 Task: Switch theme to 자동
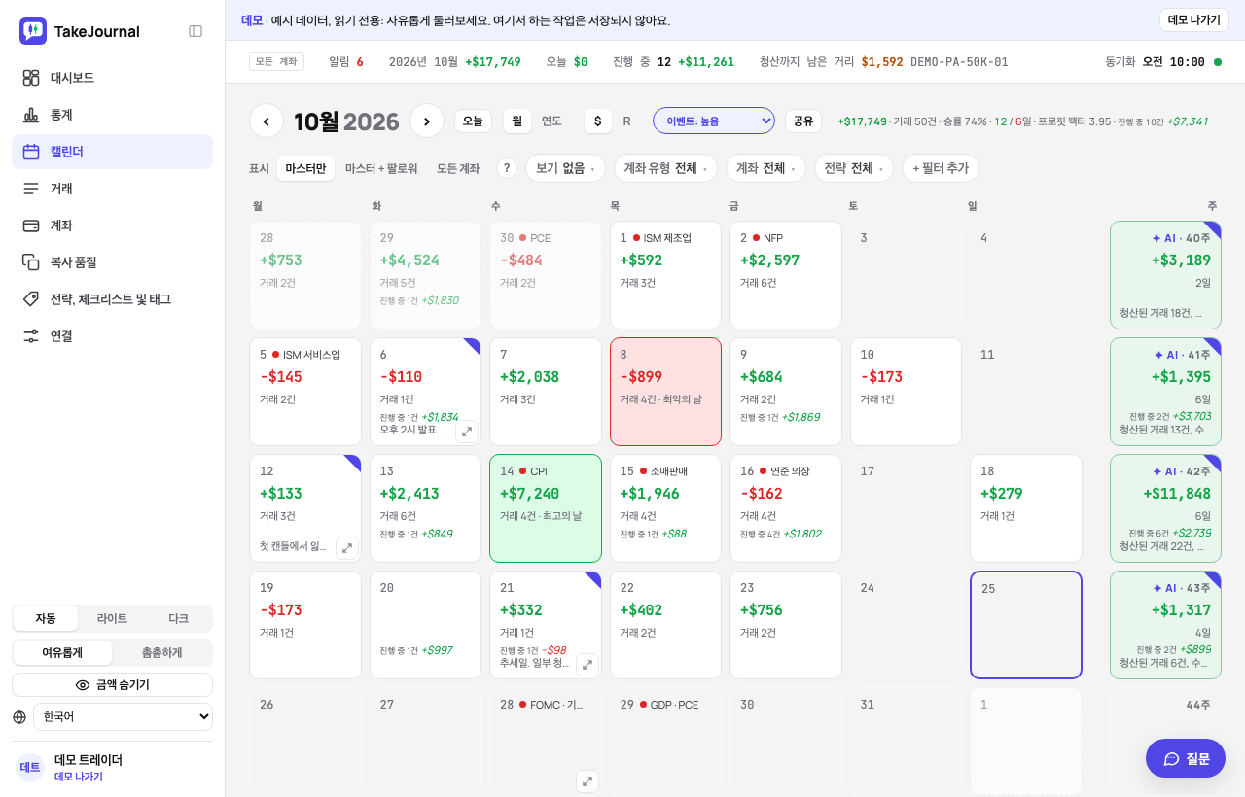46,619
